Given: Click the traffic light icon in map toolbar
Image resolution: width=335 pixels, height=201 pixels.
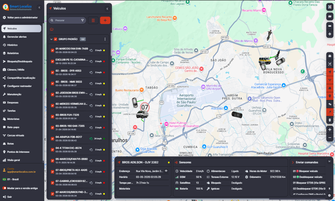Looking at the screenshot, I should pyautogui.click(x=330, y=120).
